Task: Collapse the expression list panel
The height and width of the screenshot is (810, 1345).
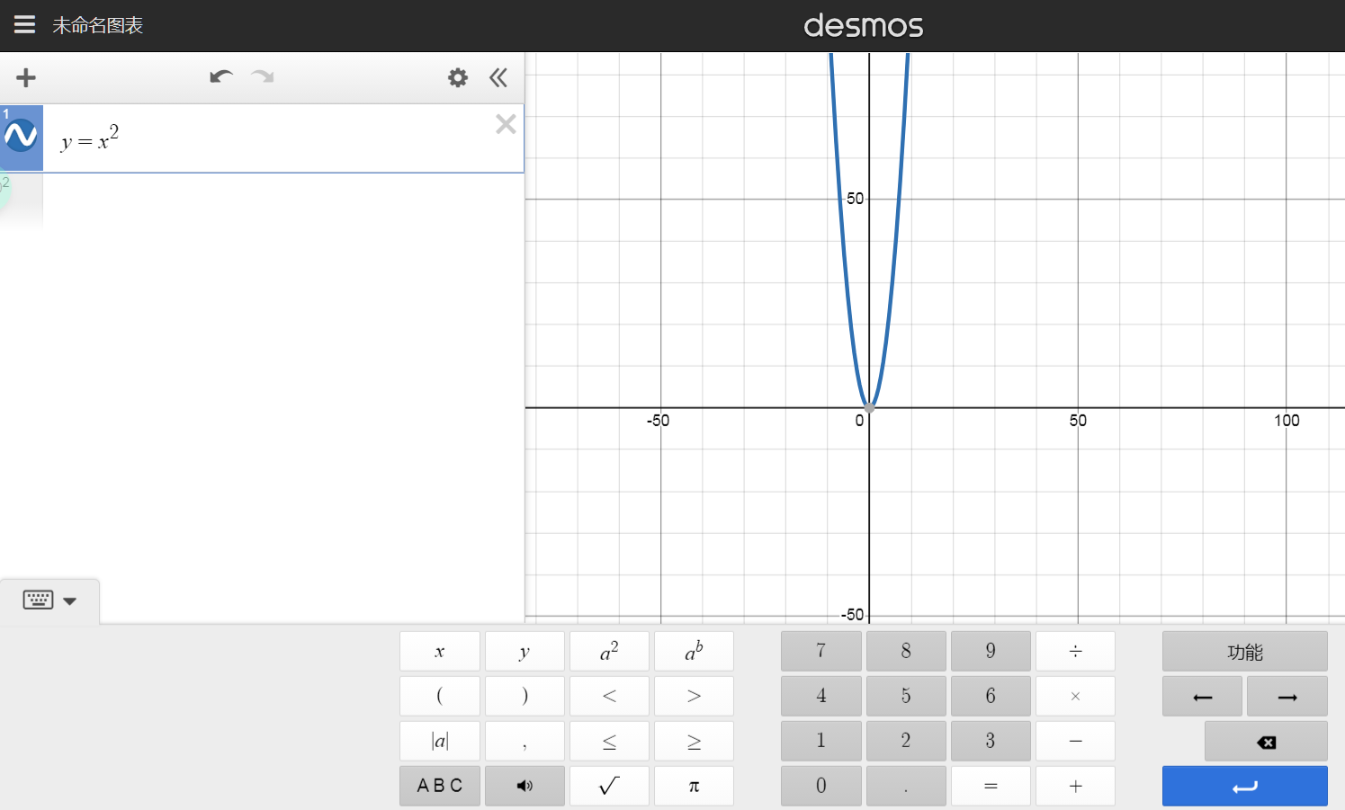Action: (x=498, y=78)
